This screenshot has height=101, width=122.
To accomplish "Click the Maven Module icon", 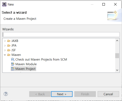I will pos(13,64).
